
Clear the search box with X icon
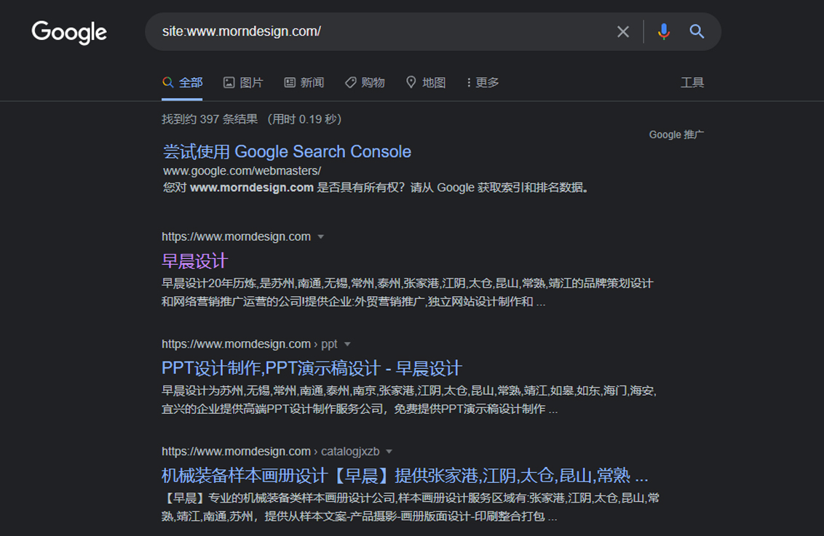623,31
